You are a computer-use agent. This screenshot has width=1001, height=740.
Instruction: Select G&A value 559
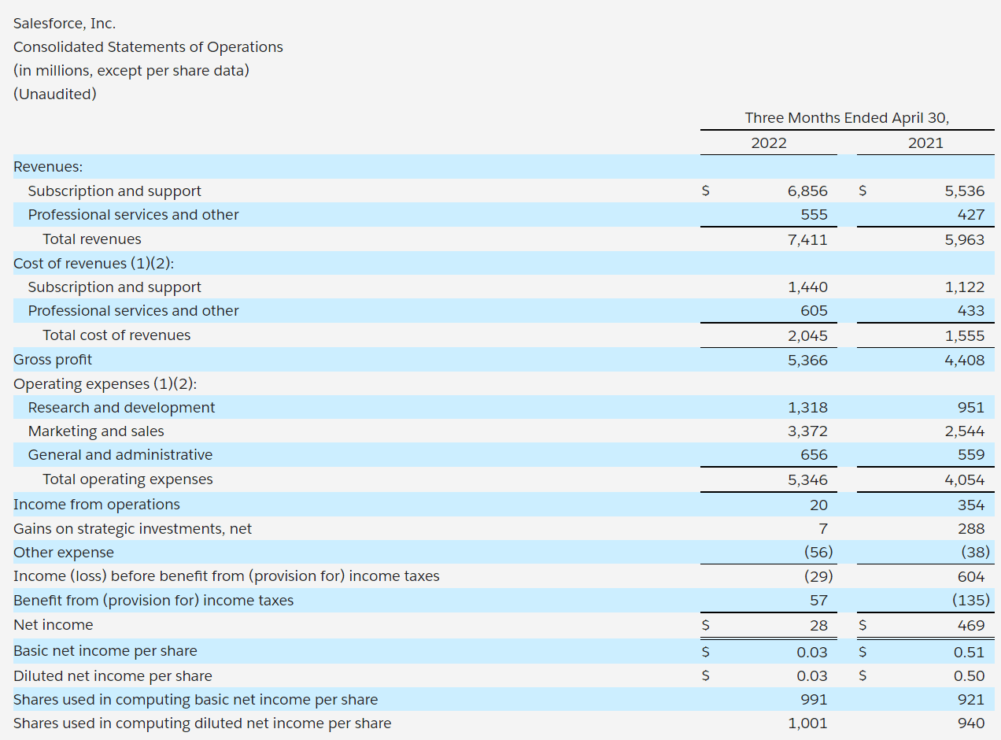pyautogui.click(x=971, y=455)
